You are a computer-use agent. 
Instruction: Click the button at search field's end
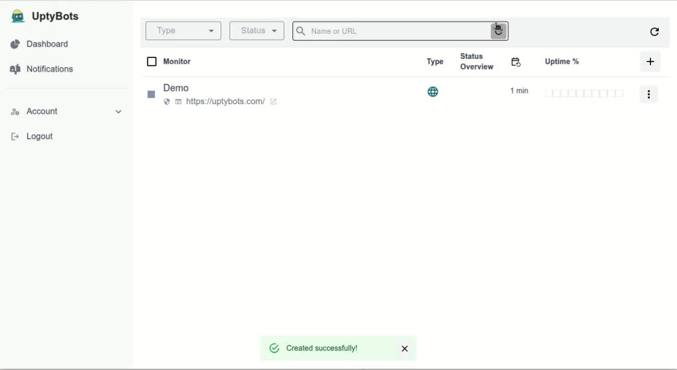[498, 31]
